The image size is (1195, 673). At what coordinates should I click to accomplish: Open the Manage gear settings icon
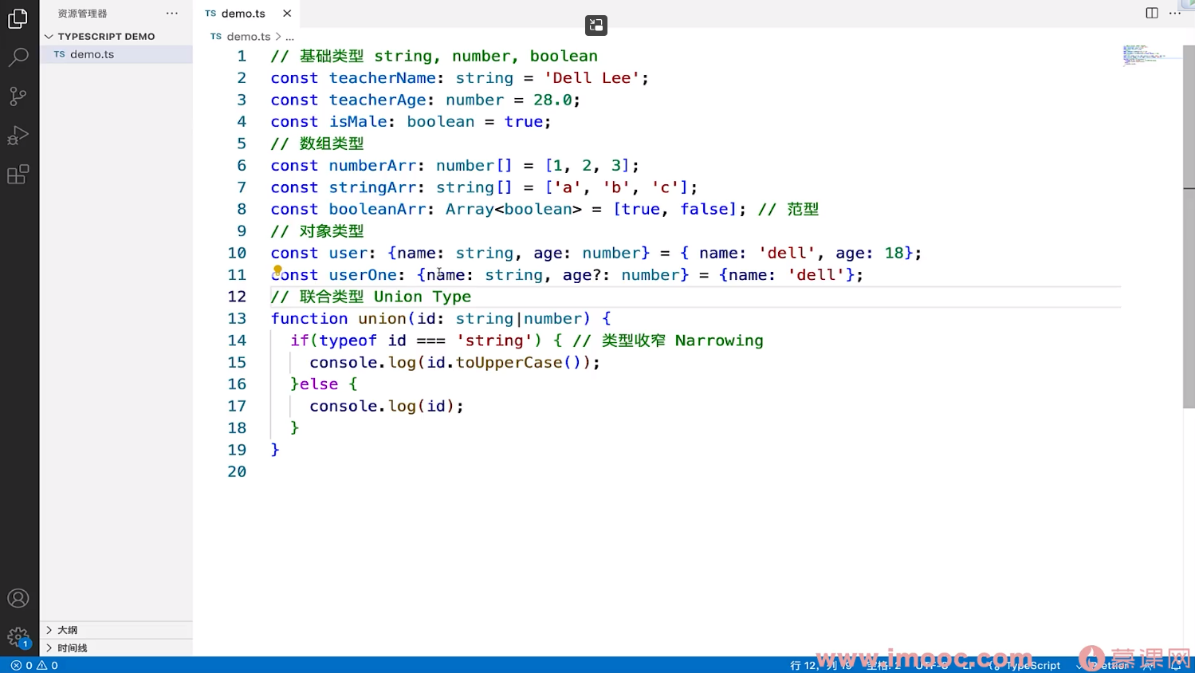[x=18, y=636]
